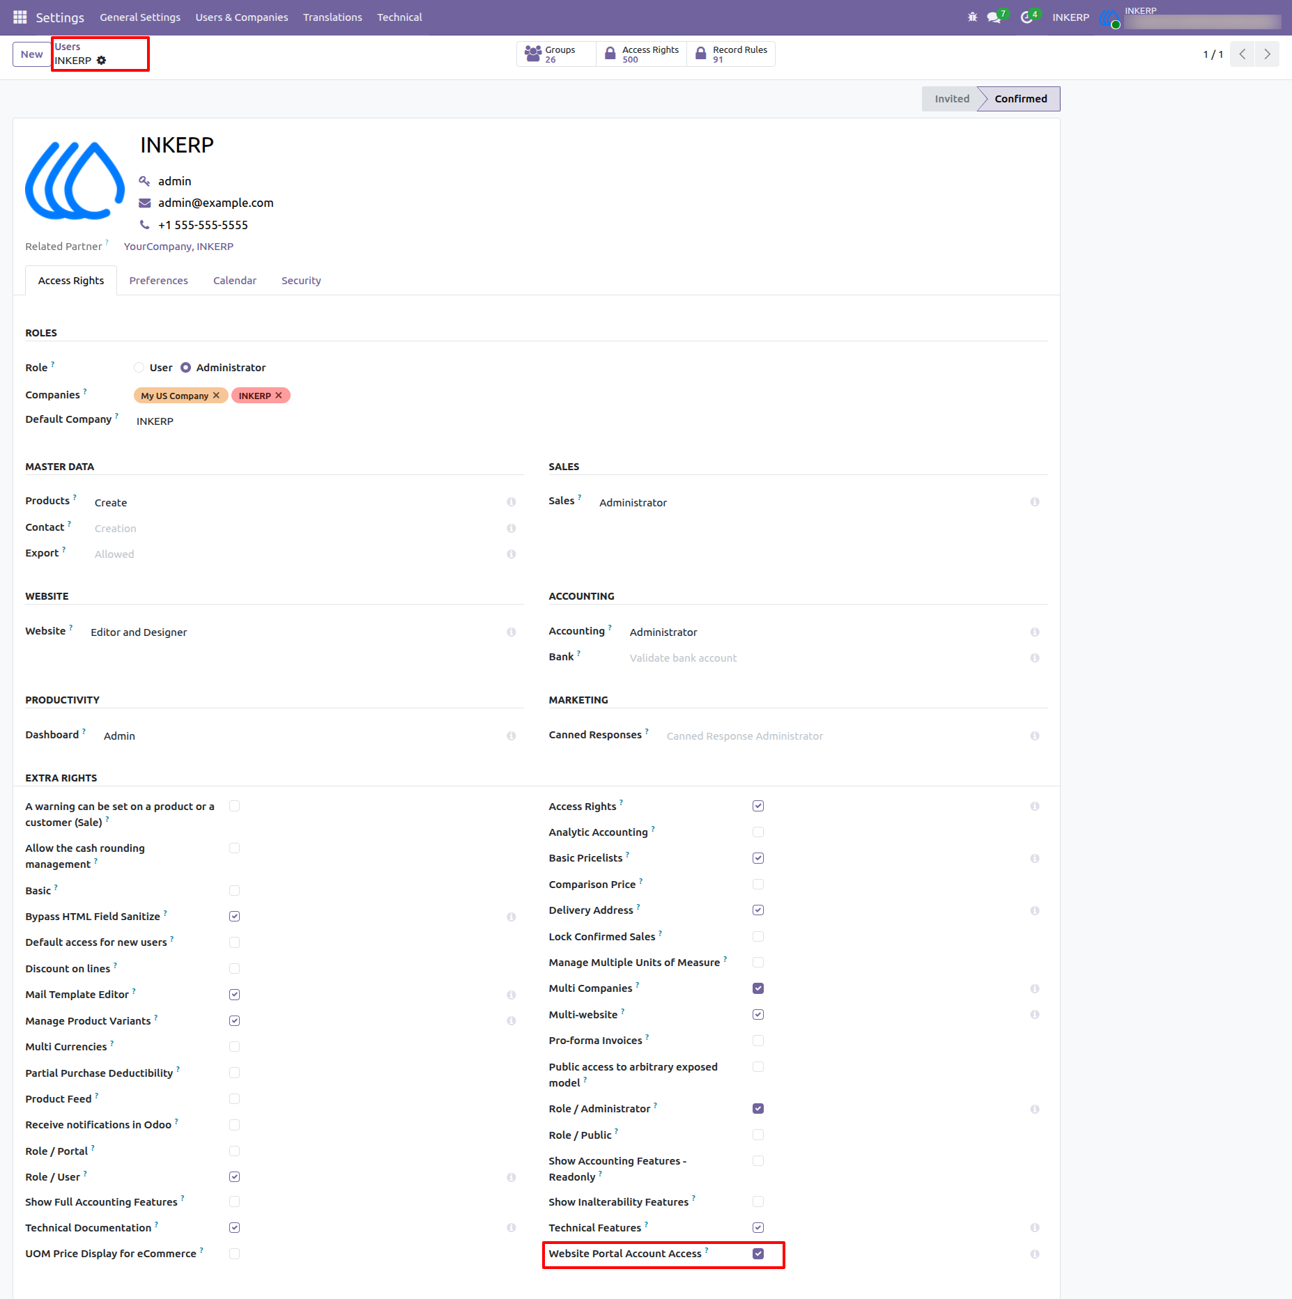This screenshot has width=1292, height=1299.
Task: Go to previous record arrow
Action: click(x=1243, y=54)
